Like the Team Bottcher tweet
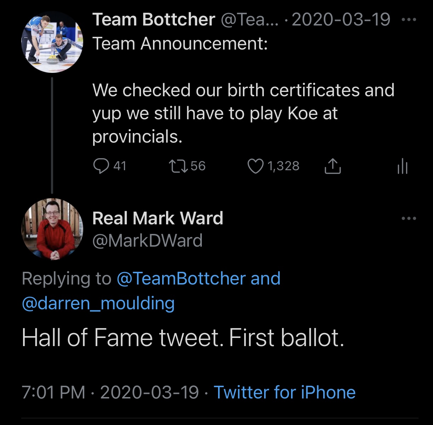 pos(256,166)
